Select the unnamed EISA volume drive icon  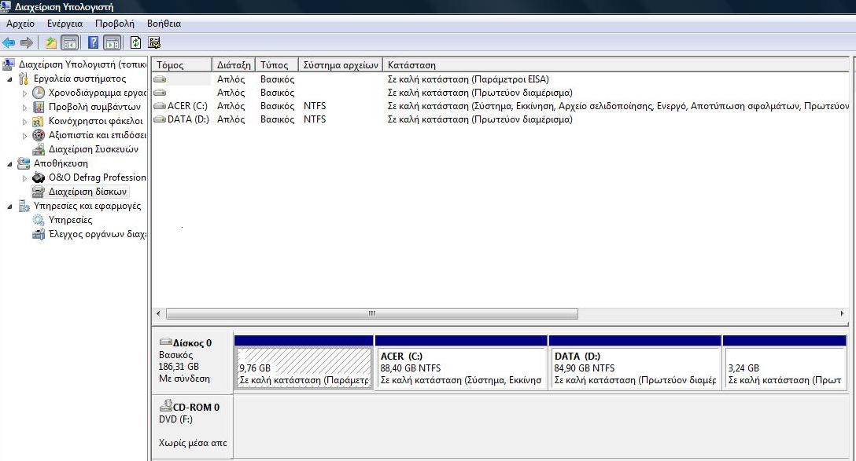pos(160,79)
